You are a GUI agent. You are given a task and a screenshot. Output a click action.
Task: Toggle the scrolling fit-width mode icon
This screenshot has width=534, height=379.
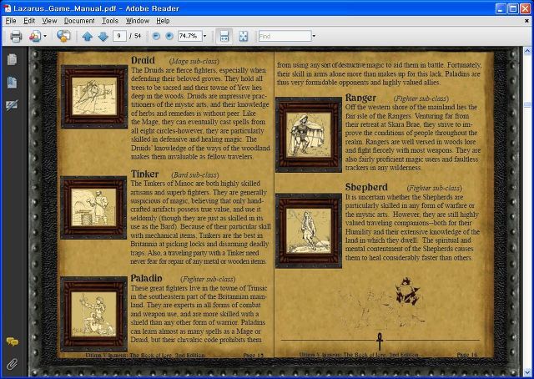coord(224,36)
